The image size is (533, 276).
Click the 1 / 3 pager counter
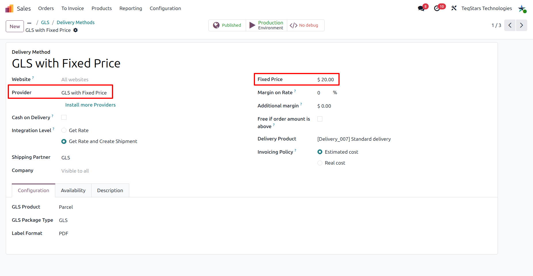496,25
